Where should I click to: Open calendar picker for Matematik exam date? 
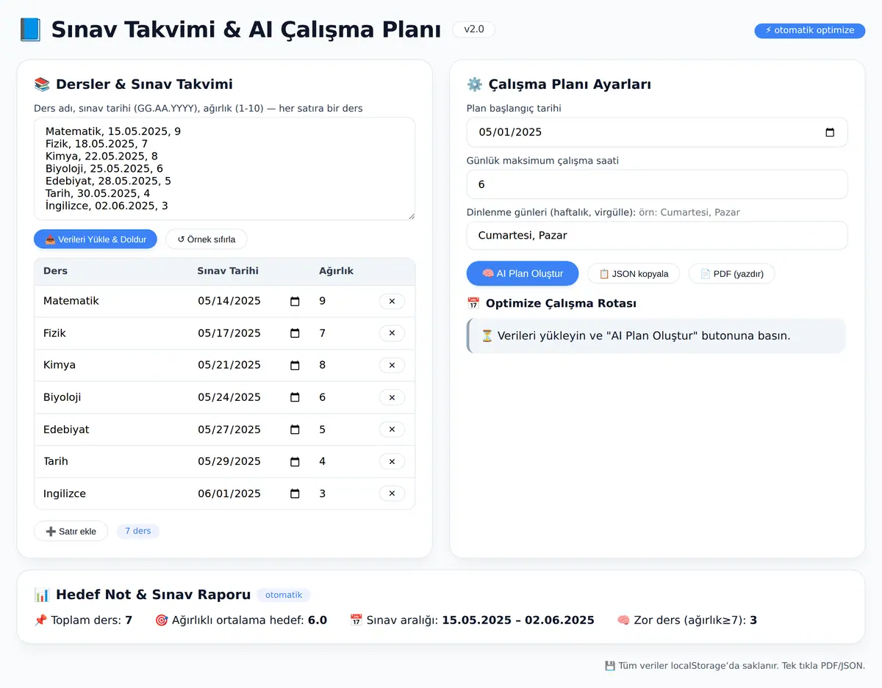(x=295, y=301)
